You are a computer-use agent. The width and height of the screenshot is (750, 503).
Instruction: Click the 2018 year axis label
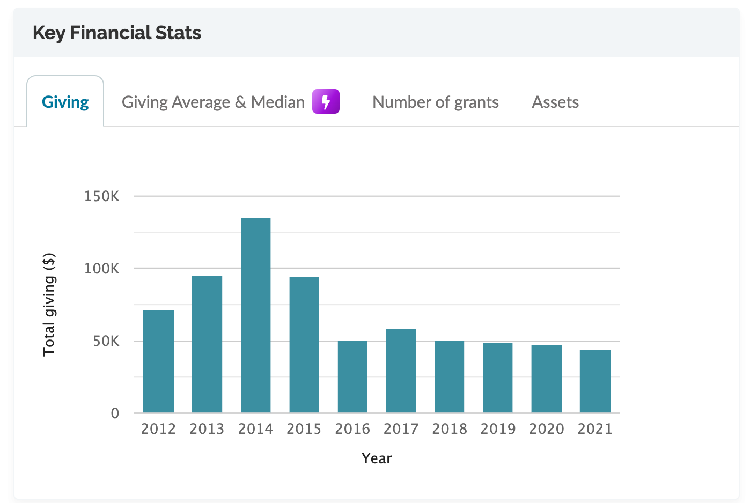[450, 429]
